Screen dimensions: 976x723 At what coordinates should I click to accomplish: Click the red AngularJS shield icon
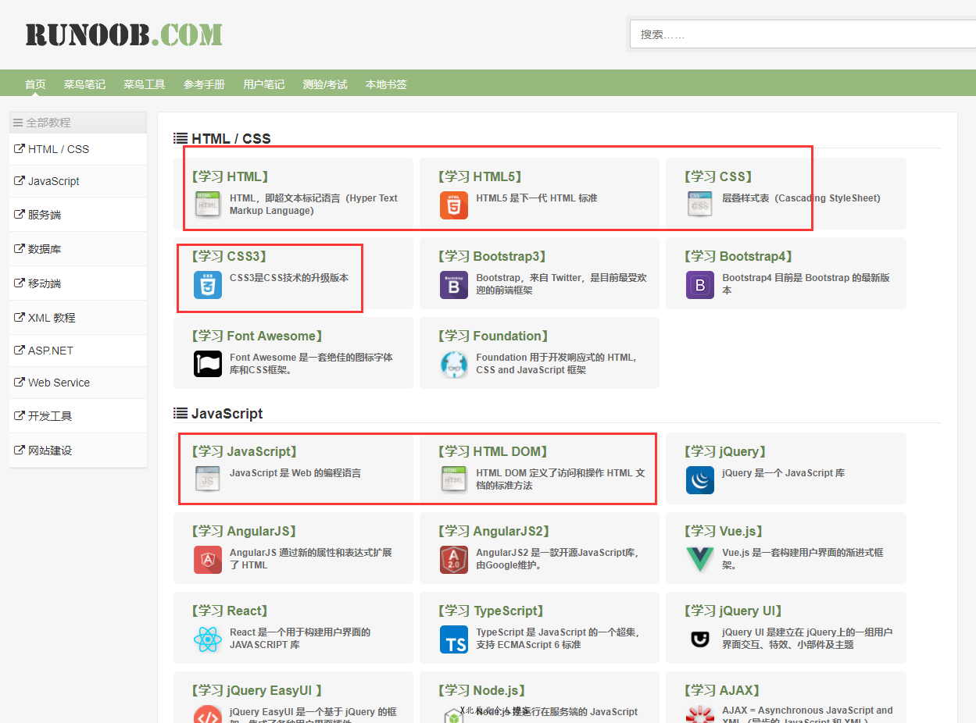click(x=208, y=559)
